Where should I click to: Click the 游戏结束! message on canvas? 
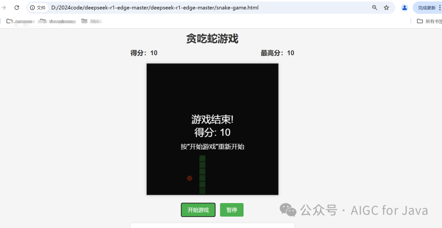point(212,120)
